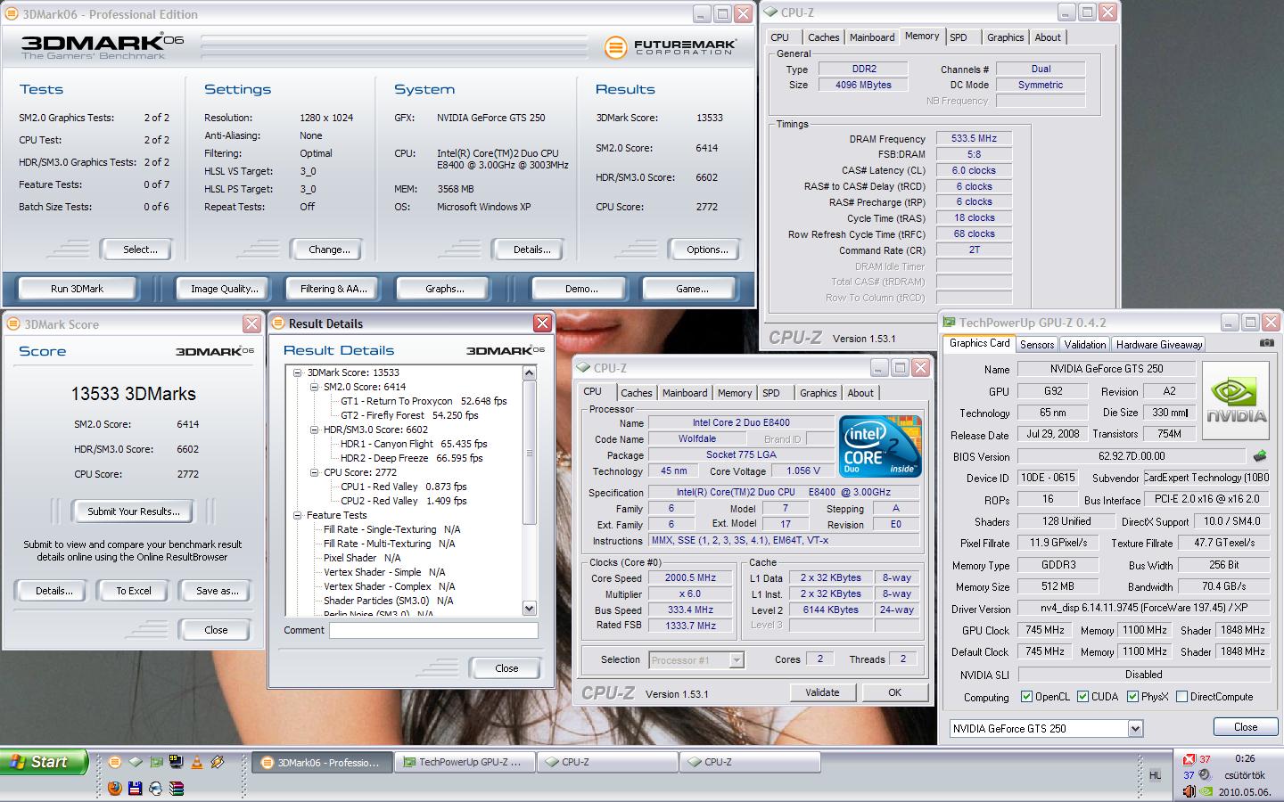The height and width of the screenshot is (802, 1284).
Task: Switch to the Sensors tab in GPU-Z
Action: [x=1037, y=344]
